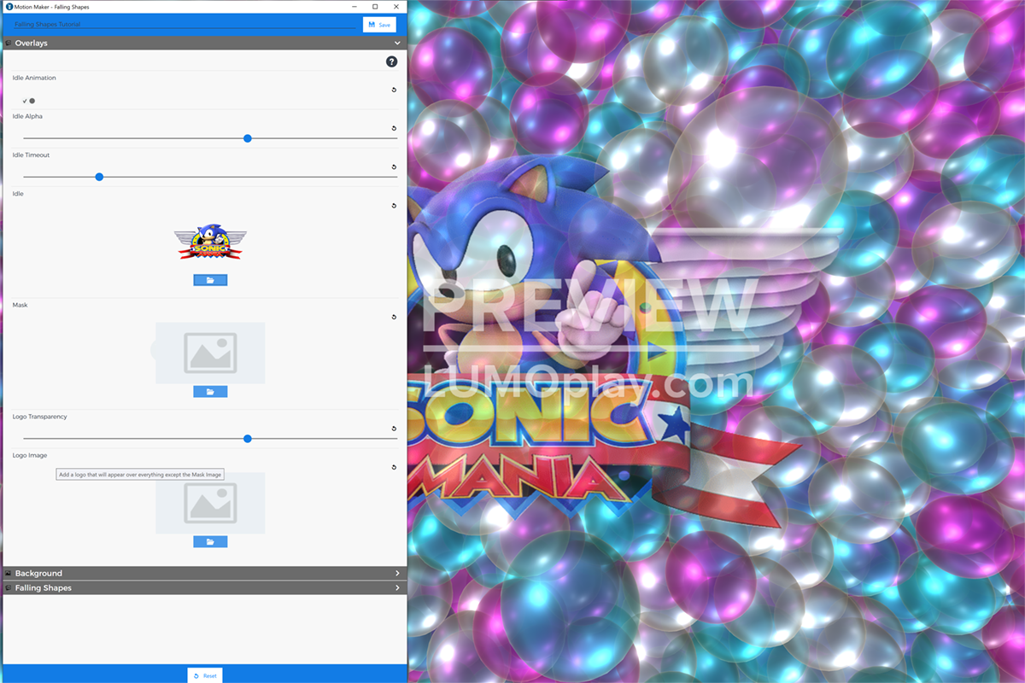This screenshot has height=683, width=1025.
Task: Reset the Idle Animation setting
Action: pyautogui.click(x=394, y=90)
